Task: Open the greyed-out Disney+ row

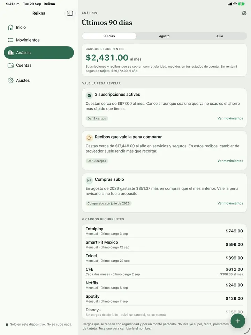Action: [x=164, y=312]
